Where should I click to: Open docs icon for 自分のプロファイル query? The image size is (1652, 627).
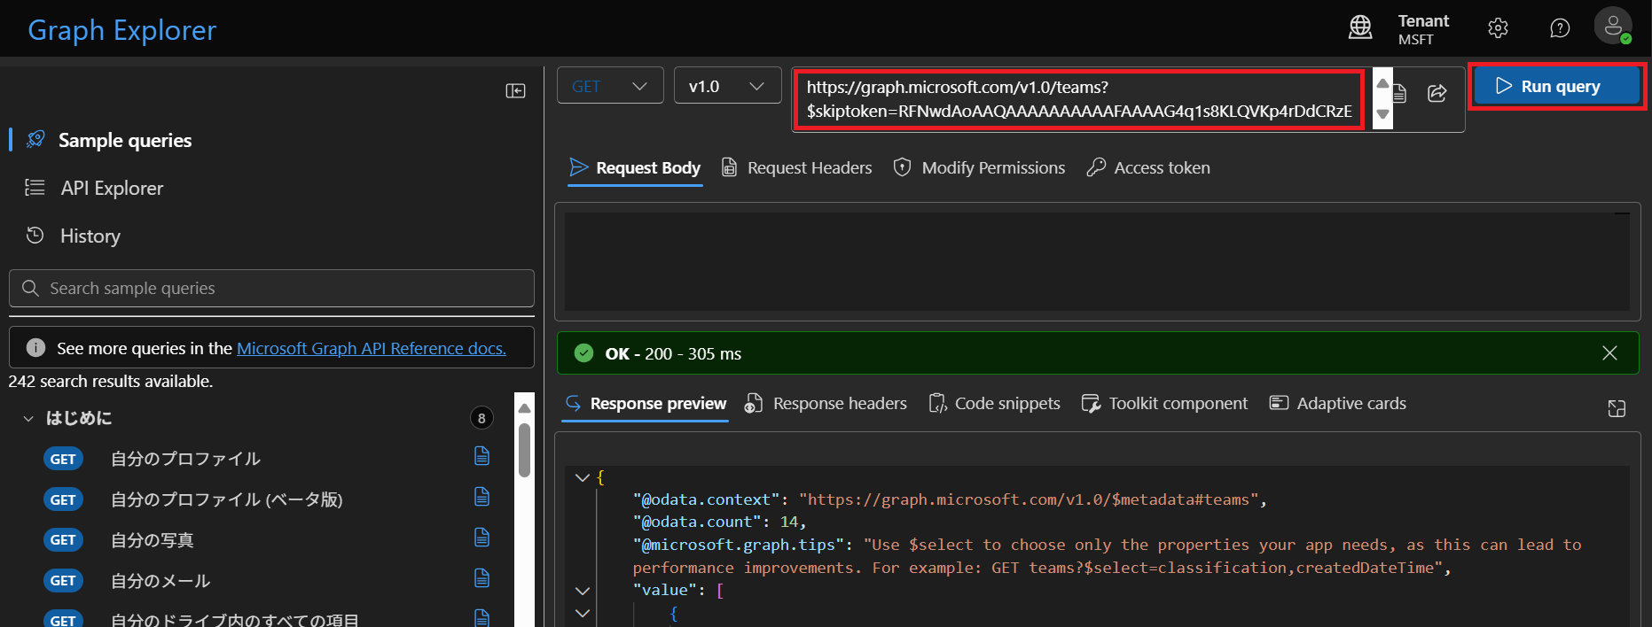click(482, 456)
